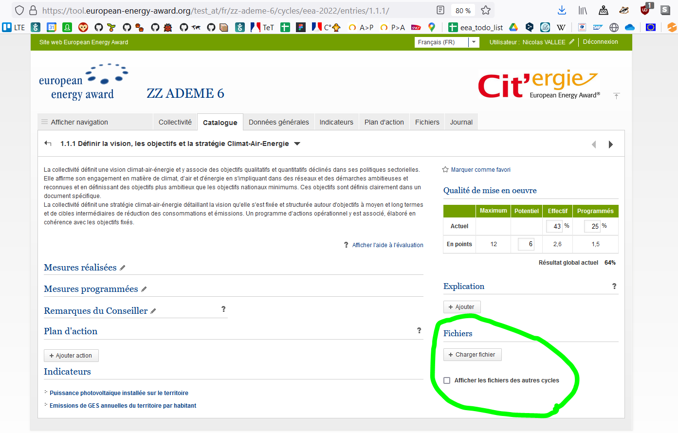Screen dimensions: 678x433
Task: Switch to the "Données générales" tab
Action: (278, 122)
